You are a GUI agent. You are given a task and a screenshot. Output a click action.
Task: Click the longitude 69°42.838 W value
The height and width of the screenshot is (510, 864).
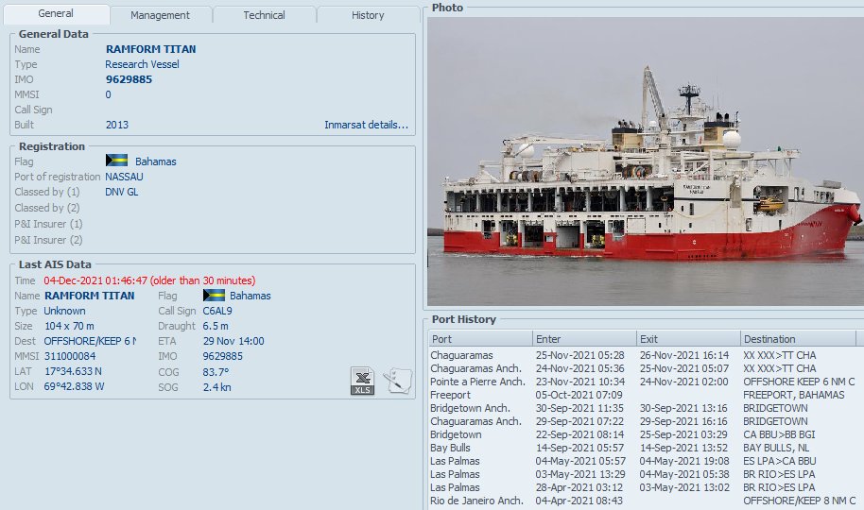(74, 386)
